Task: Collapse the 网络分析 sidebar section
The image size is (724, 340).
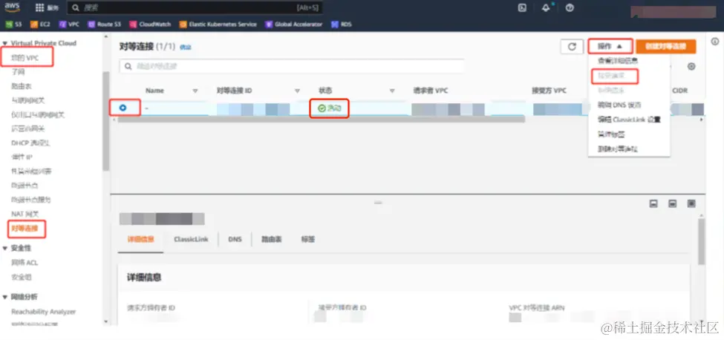Action: click(x=5, y=297)
